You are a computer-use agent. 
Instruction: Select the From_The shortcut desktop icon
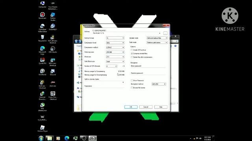click(x=53, y=96)
